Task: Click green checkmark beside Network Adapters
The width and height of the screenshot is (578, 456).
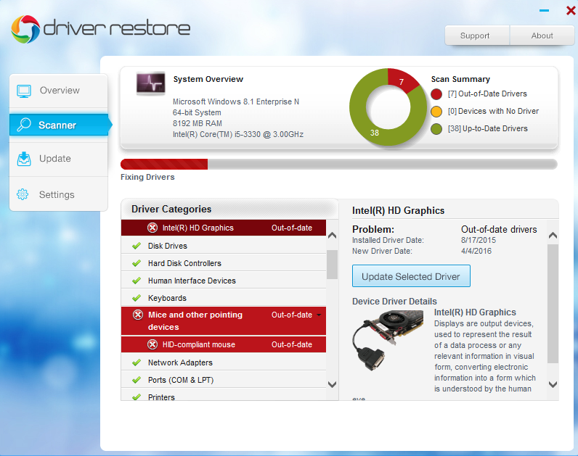Action: coord(137,362)
